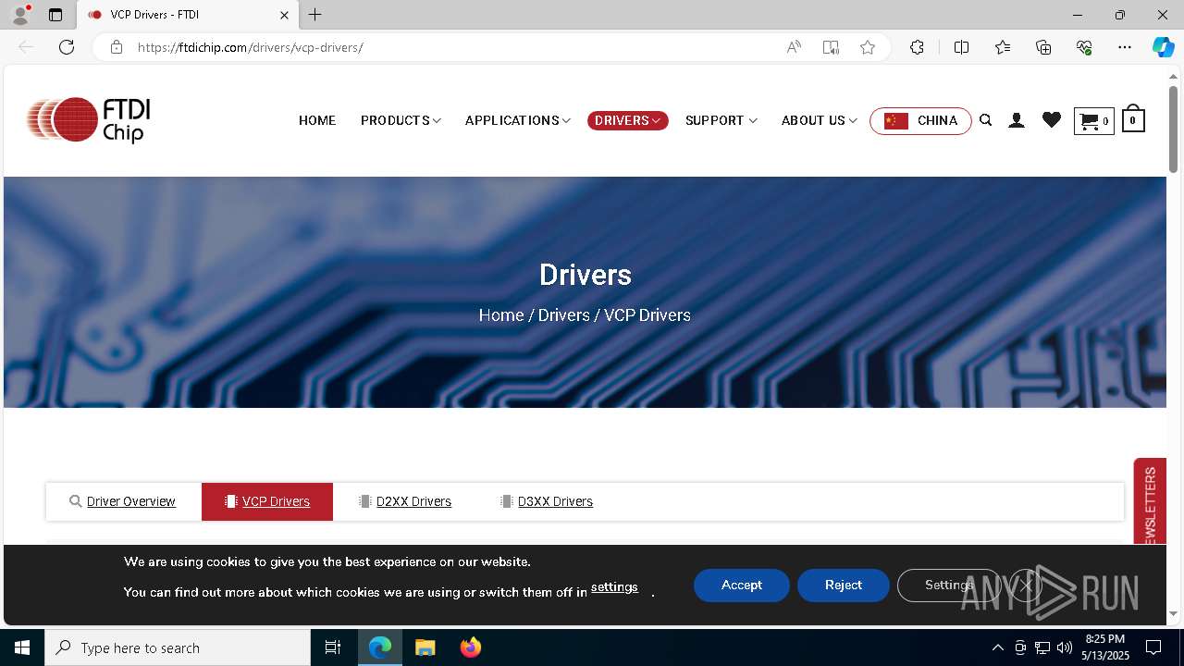View site information lock icon

(117, 47)
